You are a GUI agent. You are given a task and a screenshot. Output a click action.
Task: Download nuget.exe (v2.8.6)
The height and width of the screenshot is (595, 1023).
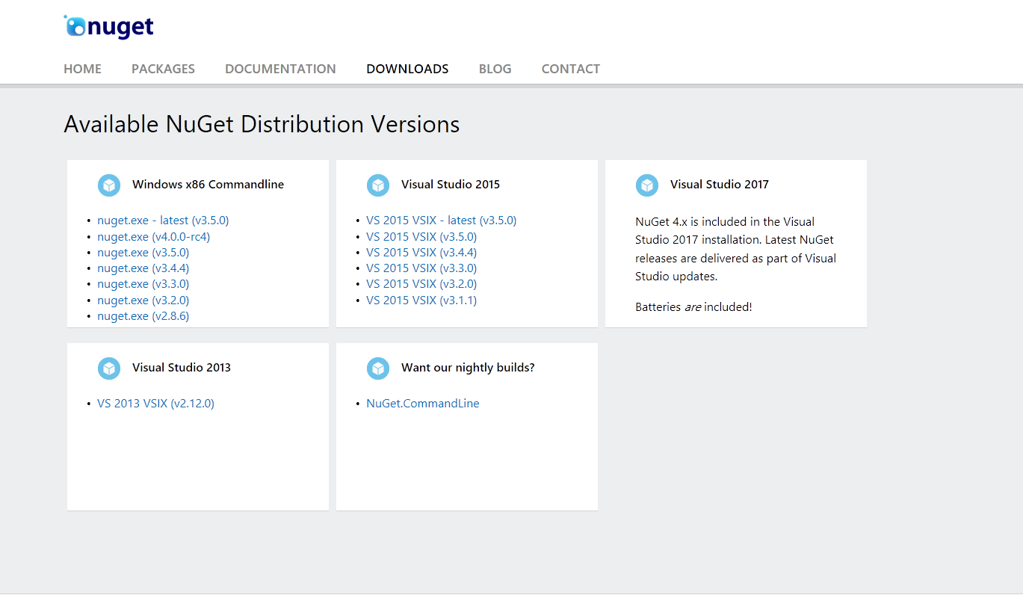pyautogui.click(x=143, y=316)
